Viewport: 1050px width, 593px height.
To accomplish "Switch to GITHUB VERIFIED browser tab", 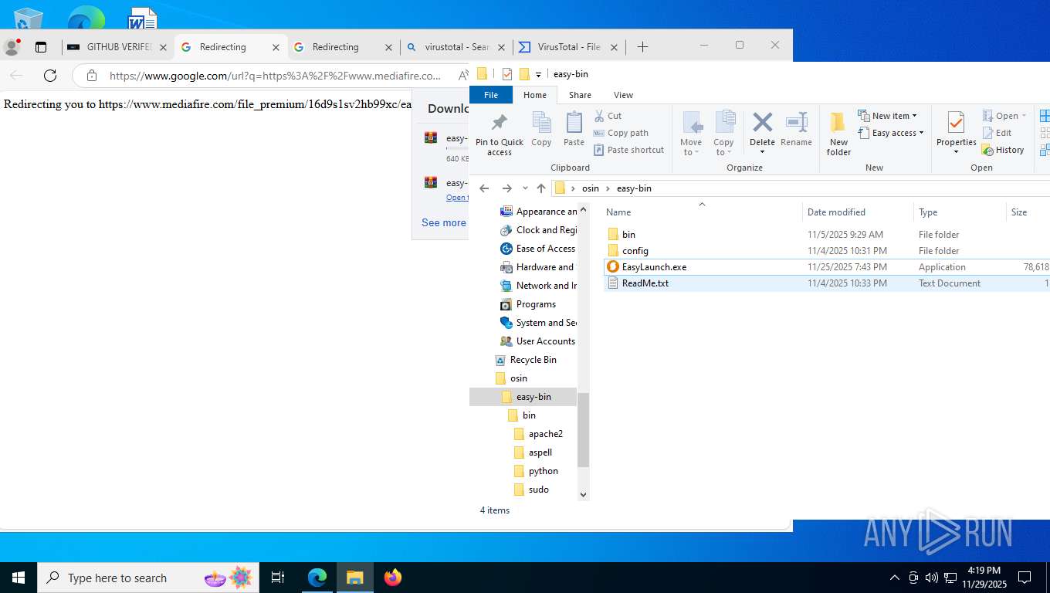I will click(x=117, y=47).
